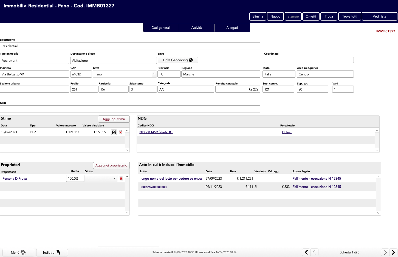
Task: Click the Aggiungi proprietario button
Action: pos(111,165)
